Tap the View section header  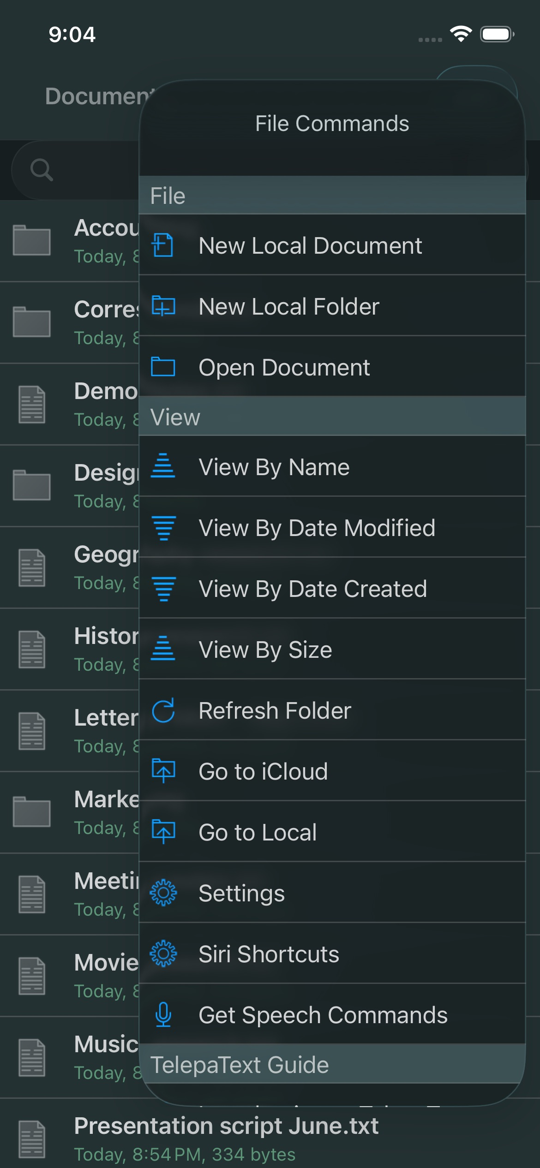pos(332,417)
